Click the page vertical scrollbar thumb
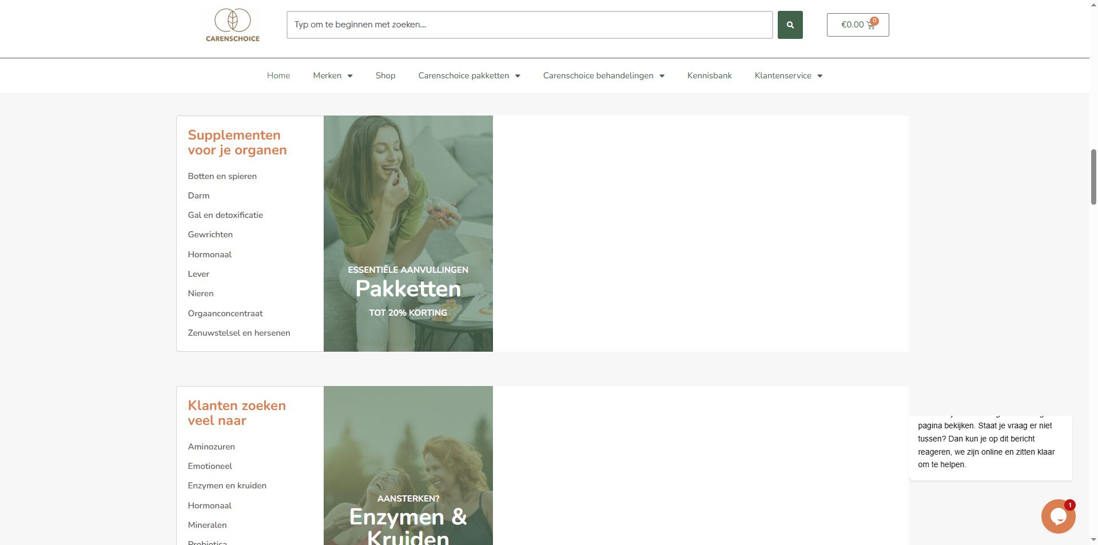Image resolution: width=1098 pixels, height=545 pixels. click(x=1093, y=176)
